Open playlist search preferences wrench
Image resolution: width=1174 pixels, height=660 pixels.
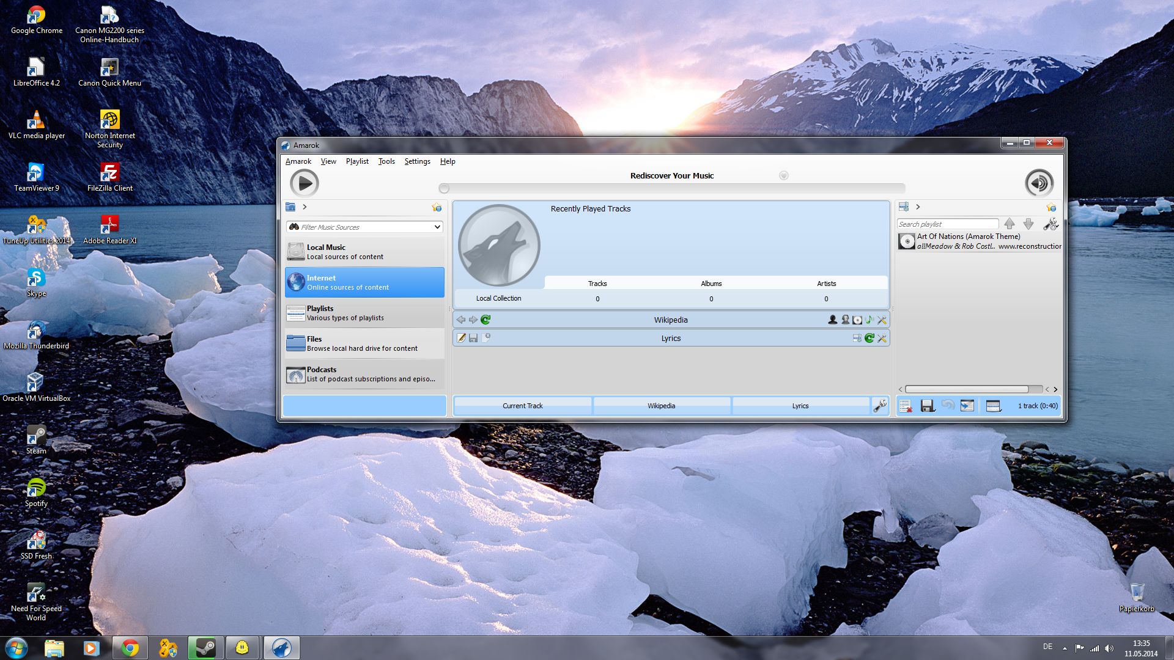pyautogui.click(x=1050, y=224)
